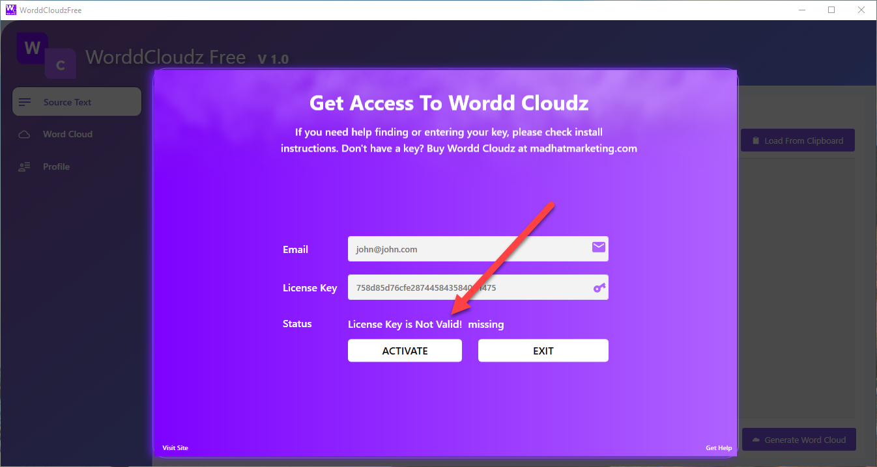Close the WorddCloudzFree window

pos(861,10)
